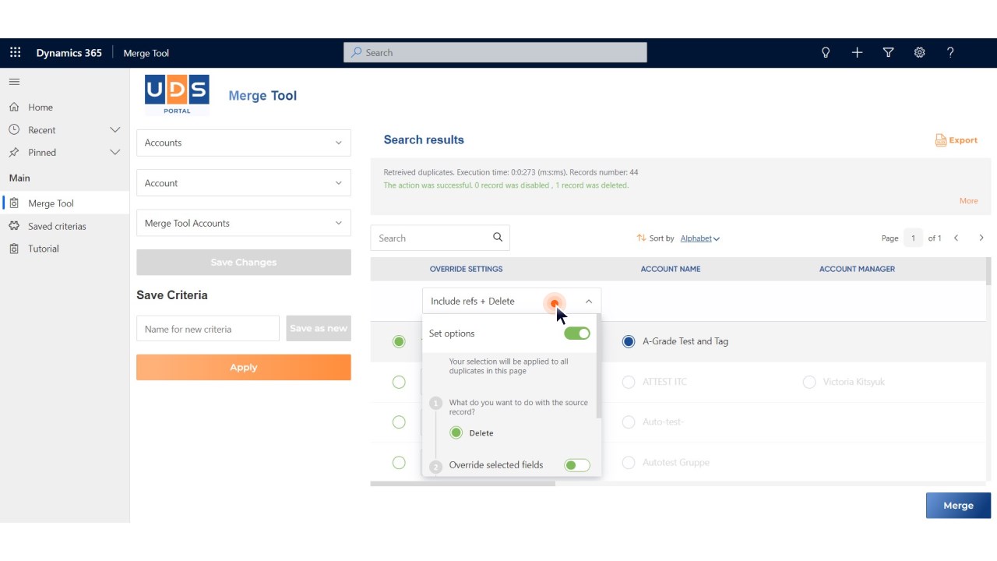Open the Dynamics 365 app launcher grid
Screen dimensions: 997x561
click(x=15, y=53)
